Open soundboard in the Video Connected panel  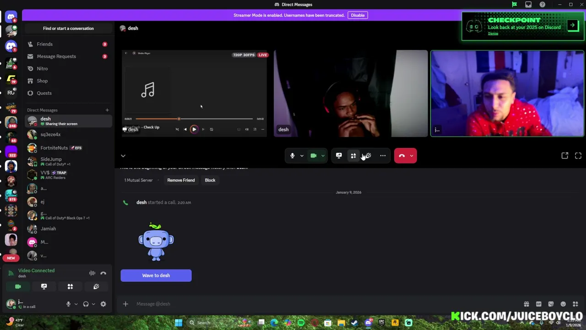pos(96,286)
